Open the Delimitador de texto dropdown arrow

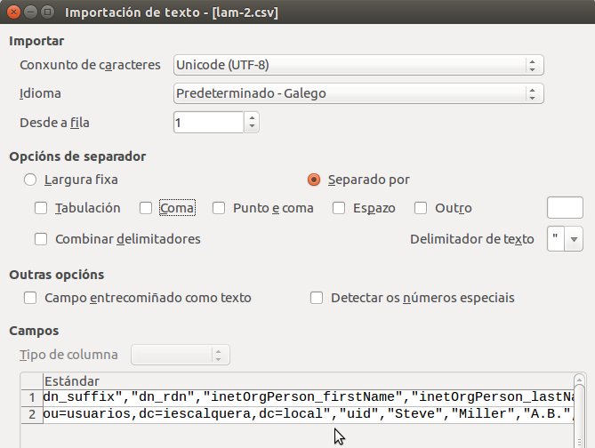click(x=574, y=239)
